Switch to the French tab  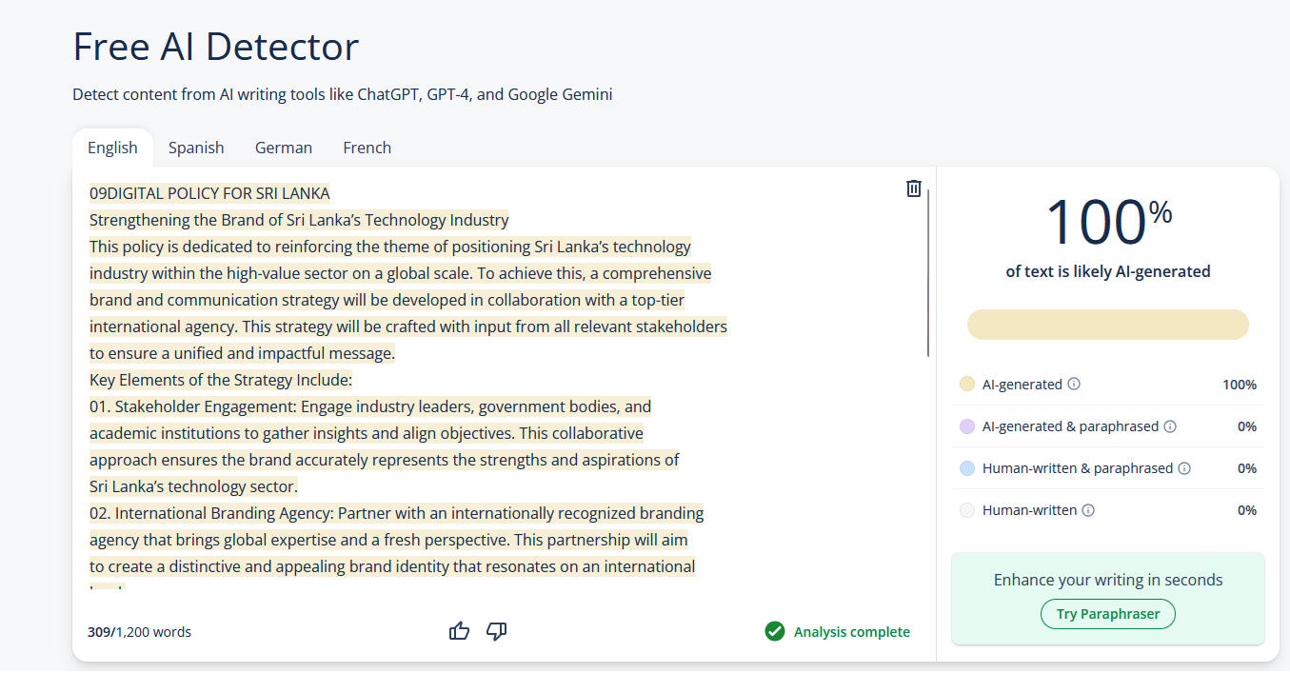click(367, 148)
